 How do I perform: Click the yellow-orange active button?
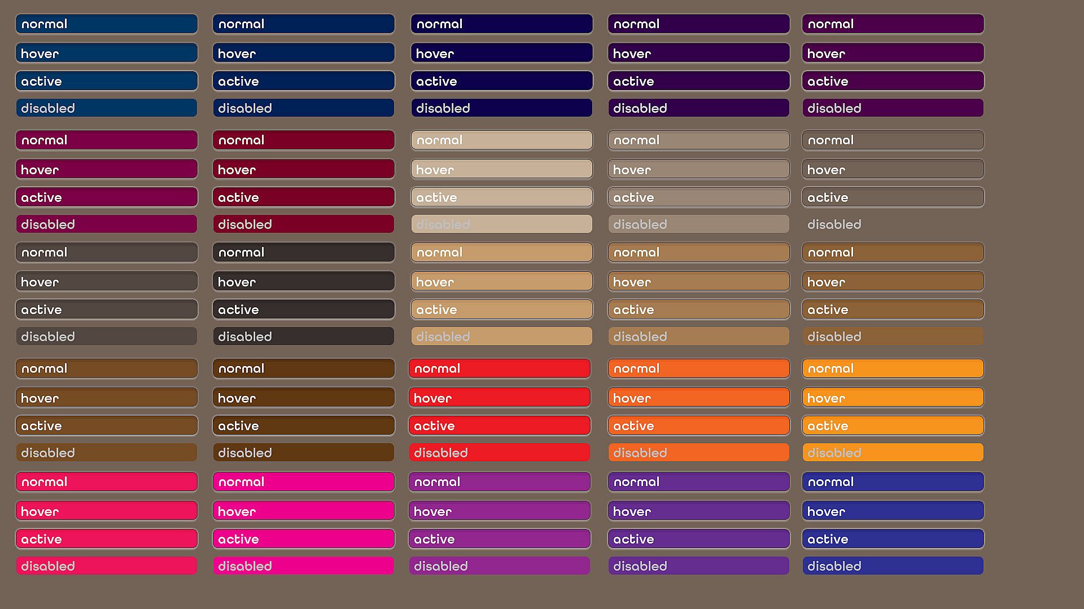point(893,426)
